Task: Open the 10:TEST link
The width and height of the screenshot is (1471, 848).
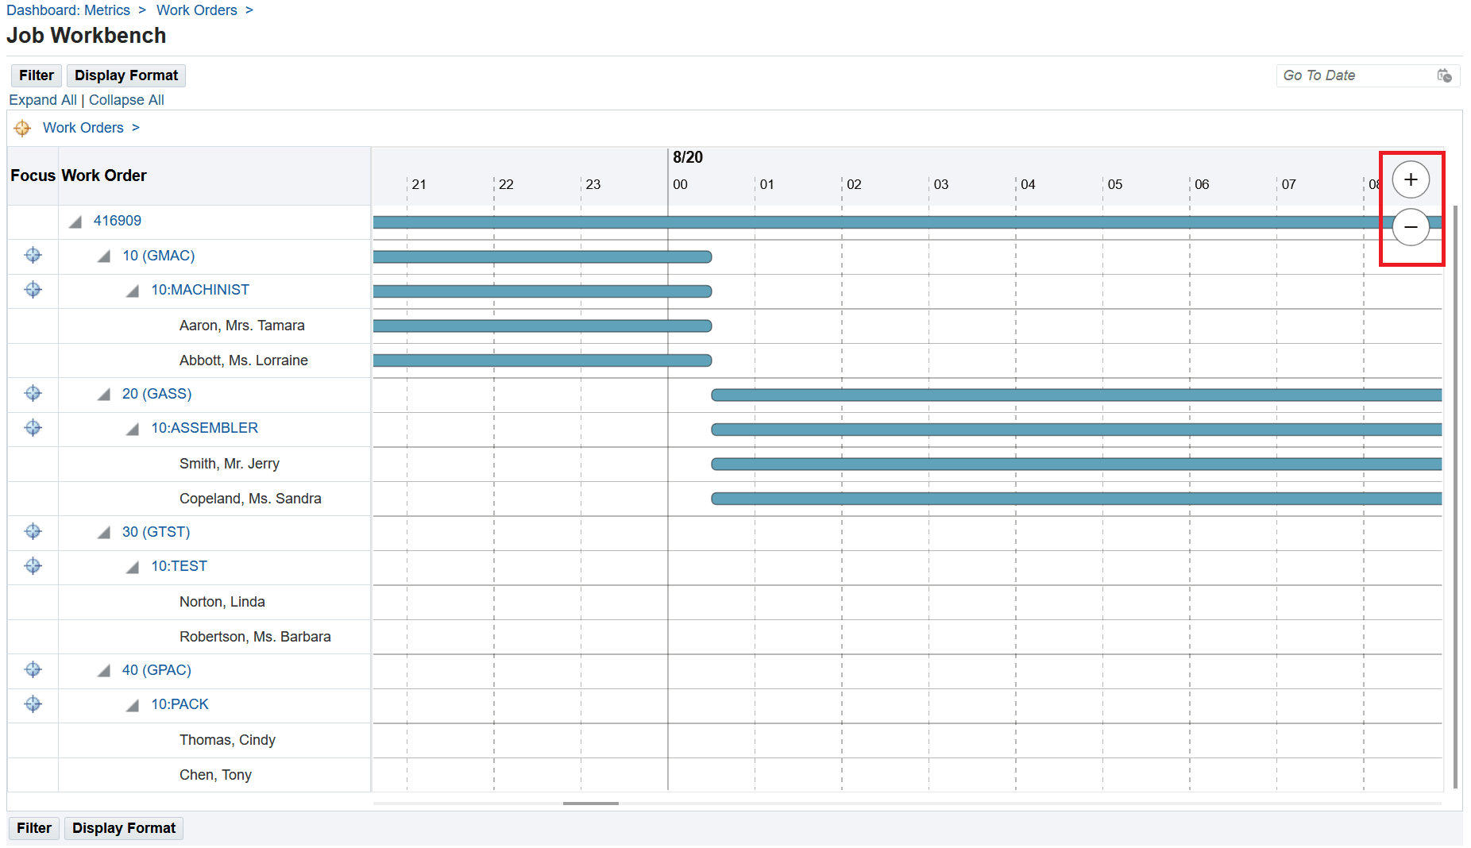Action: pos(180,566)
